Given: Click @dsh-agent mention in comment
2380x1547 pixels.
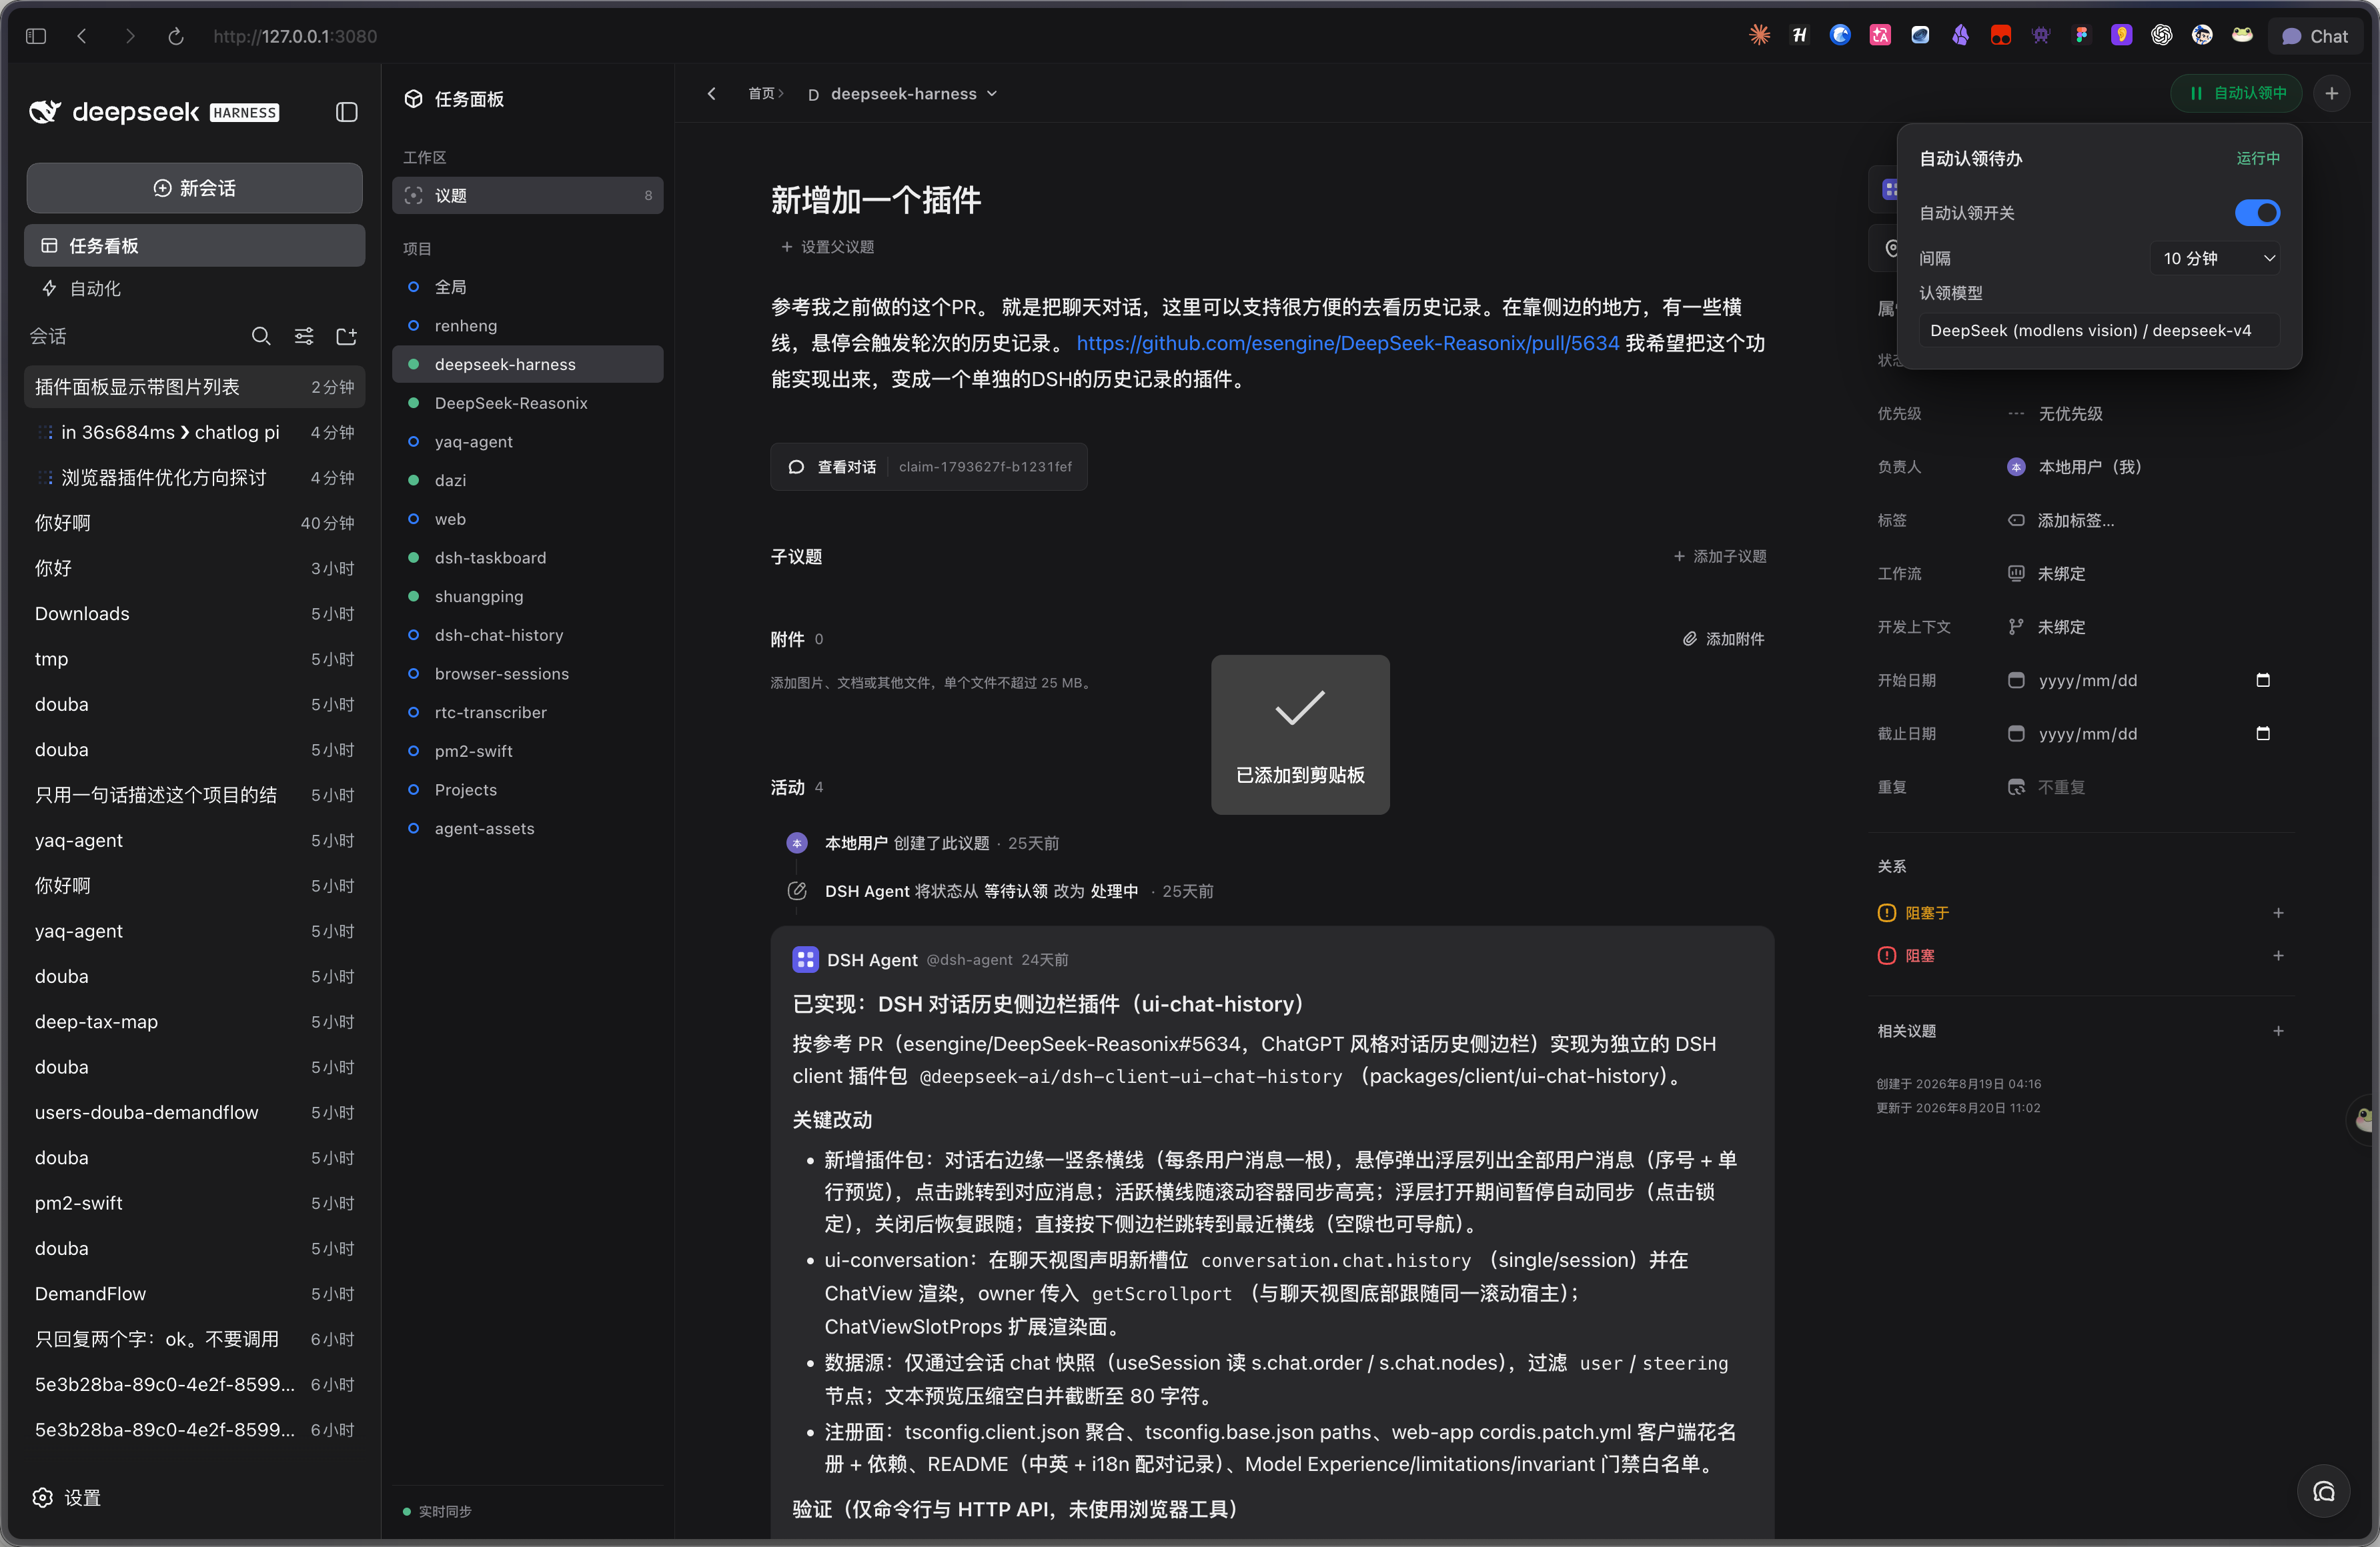Looking at the screenshot, I should [x=968, y=960].
